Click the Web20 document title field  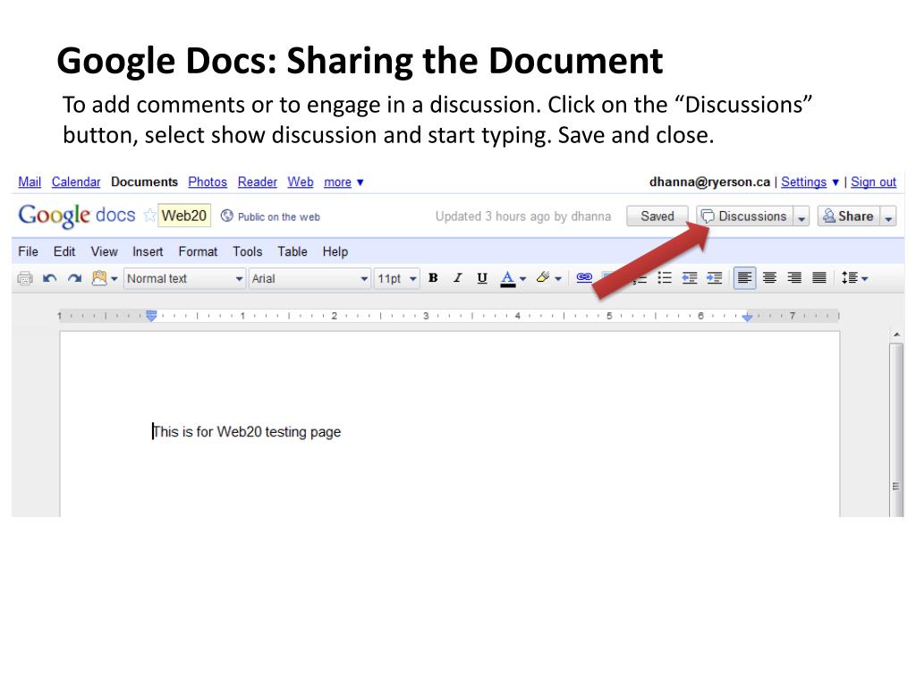point(184,216)
